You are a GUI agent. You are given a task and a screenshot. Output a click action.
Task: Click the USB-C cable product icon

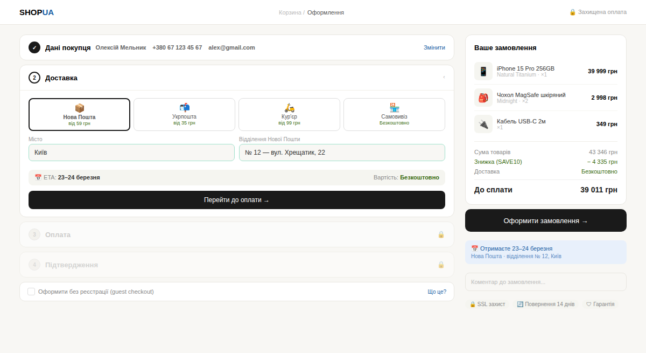[x=483, y=124]
